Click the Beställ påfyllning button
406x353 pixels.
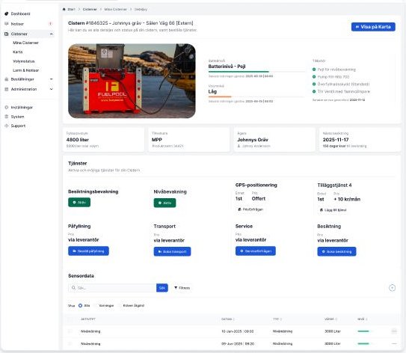(88, 251)
